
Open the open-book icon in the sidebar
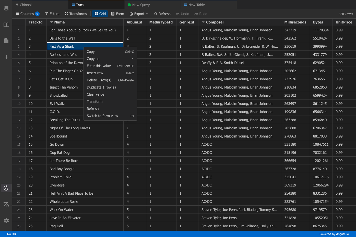(6, 25)
